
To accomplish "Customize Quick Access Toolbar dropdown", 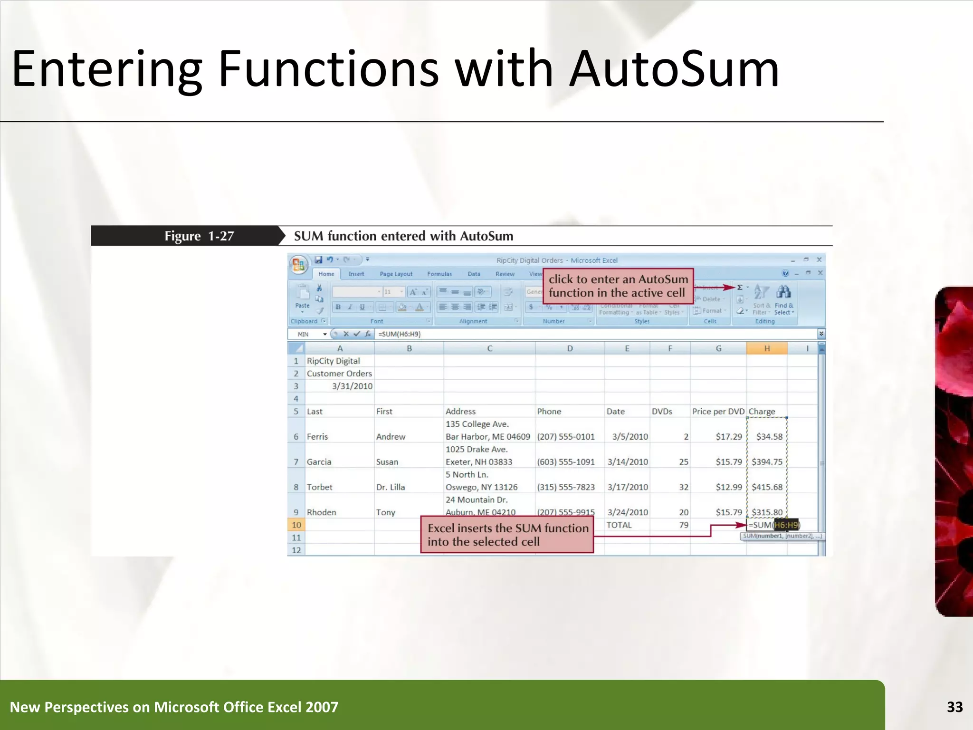I will 367,260.
